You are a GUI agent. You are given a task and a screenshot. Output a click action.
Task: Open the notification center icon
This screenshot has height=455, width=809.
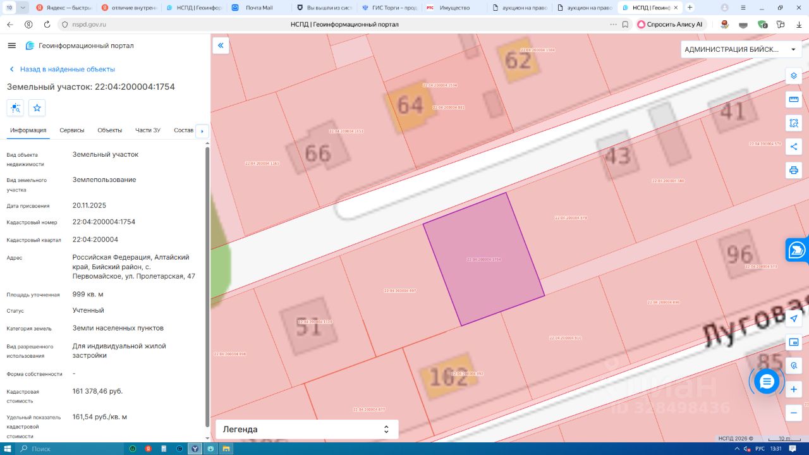793,449
